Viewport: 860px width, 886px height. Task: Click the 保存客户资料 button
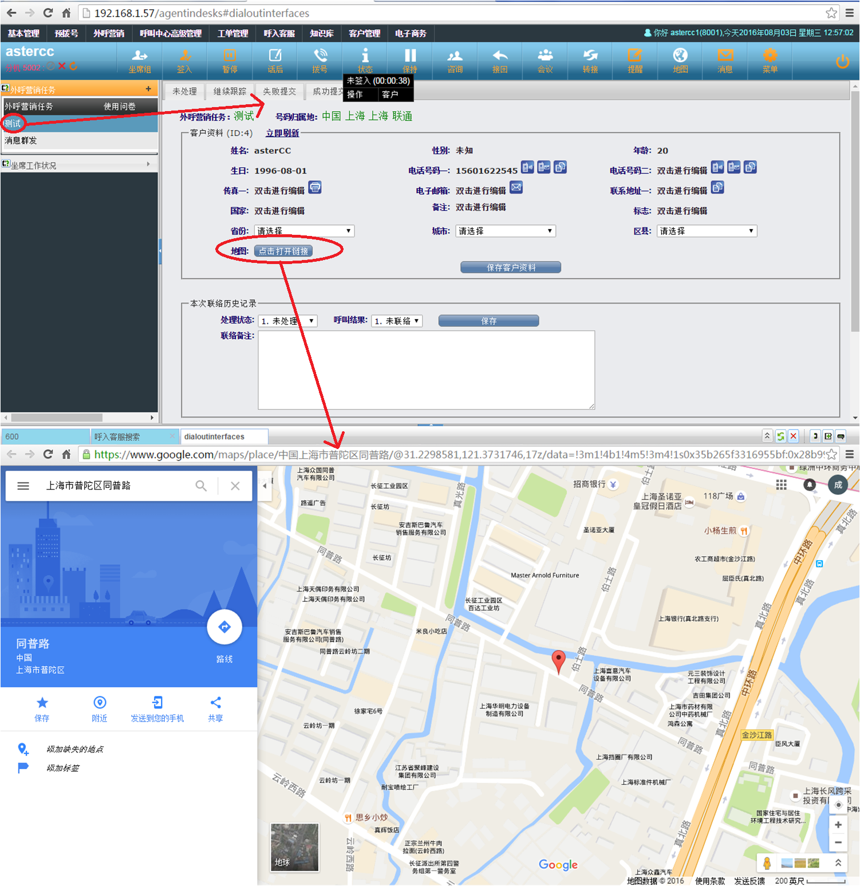point(511,267)
